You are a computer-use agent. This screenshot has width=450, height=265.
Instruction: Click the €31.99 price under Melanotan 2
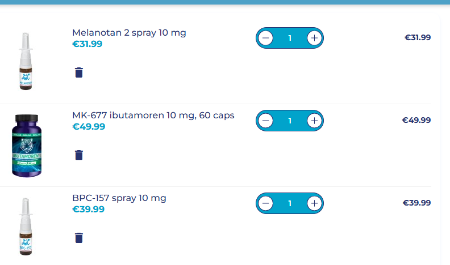(x=88, y=44)
